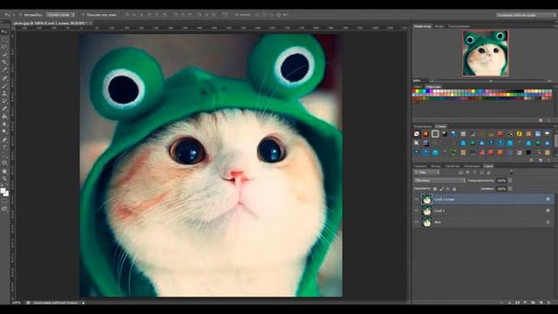Click the create new layer icon

click(x=541, y=303)
